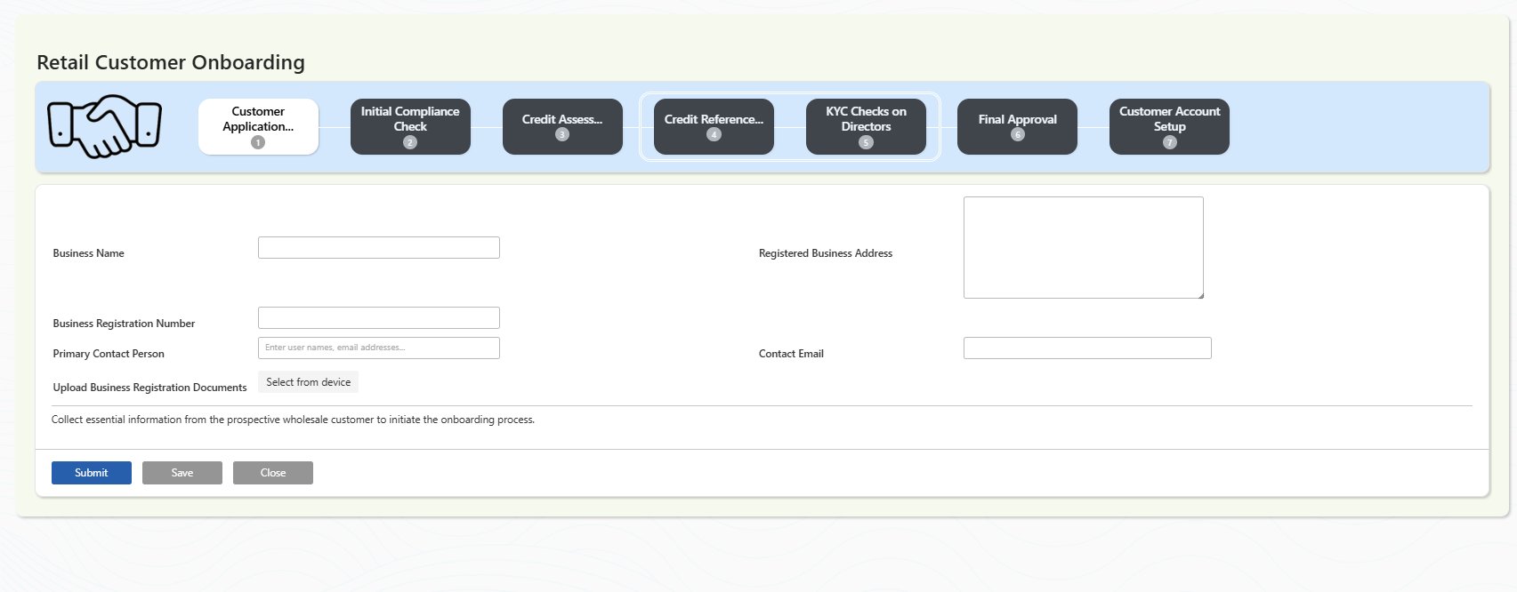Select KYC Checks on Directors stage
Viewport: 1517px width, 592px height.
tap(866, 126)
